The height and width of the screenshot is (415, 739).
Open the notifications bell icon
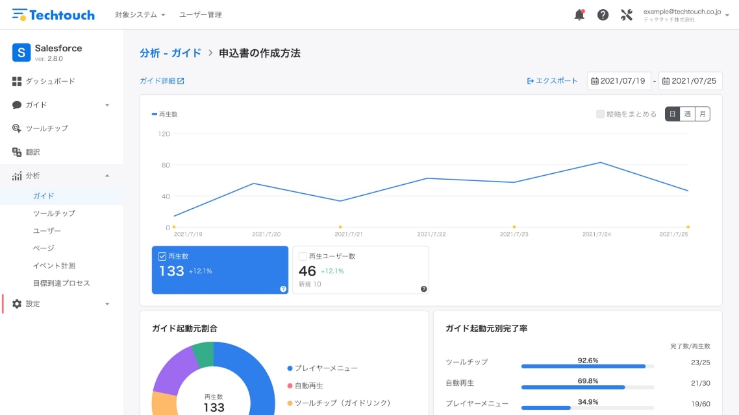[579, 15]
